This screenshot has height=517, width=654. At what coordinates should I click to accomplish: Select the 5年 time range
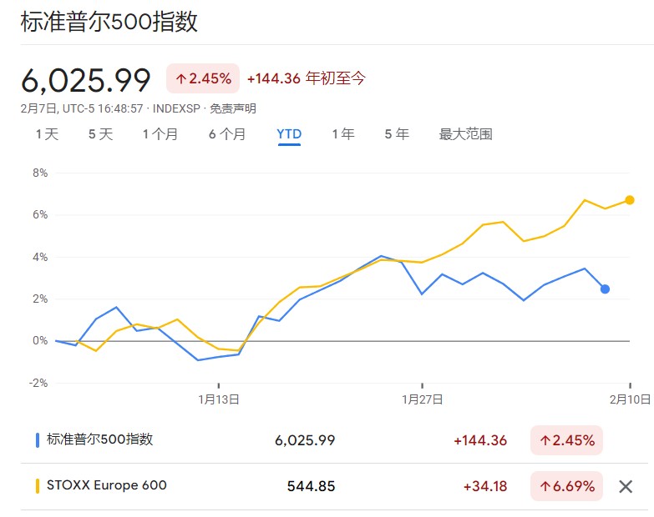(x=397, y=134)
